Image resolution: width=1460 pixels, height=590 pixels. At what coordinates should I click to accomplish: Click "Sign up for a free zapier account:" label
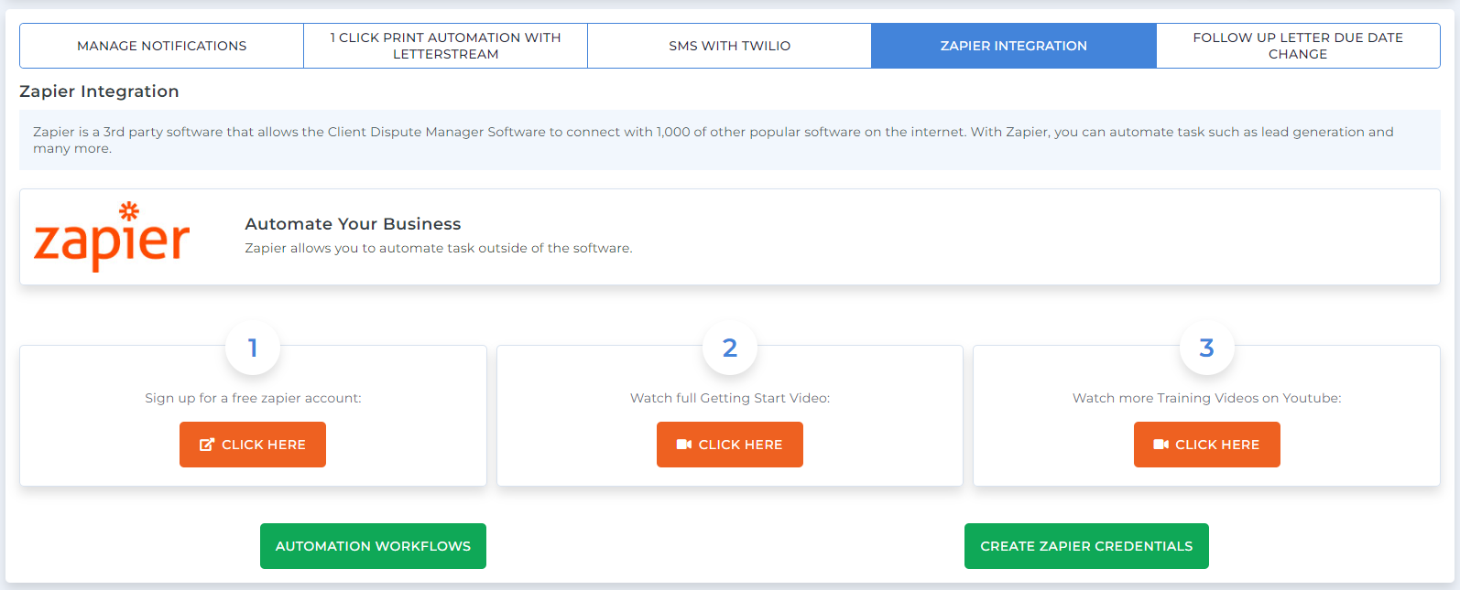pos(253,398)
